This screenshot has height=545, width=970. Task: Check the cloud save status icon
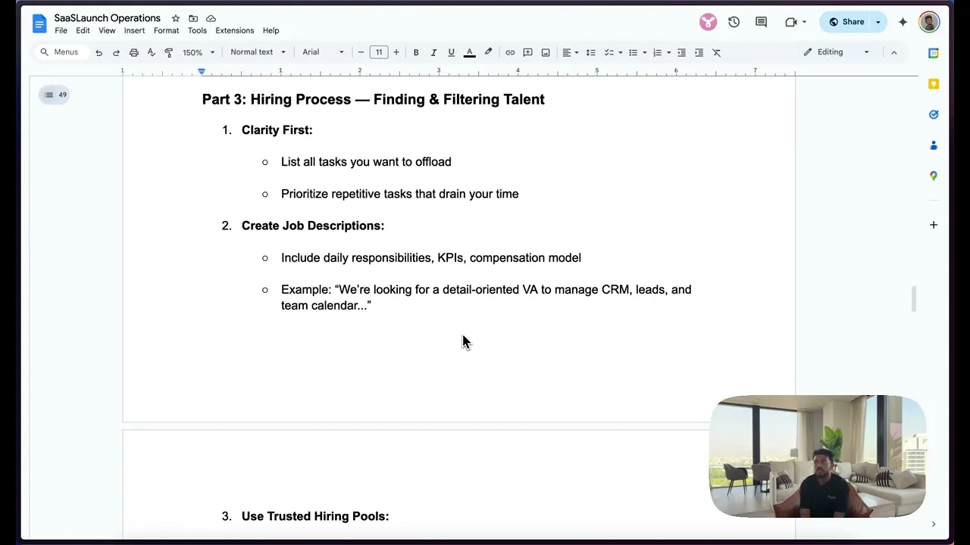pos(211,18)
